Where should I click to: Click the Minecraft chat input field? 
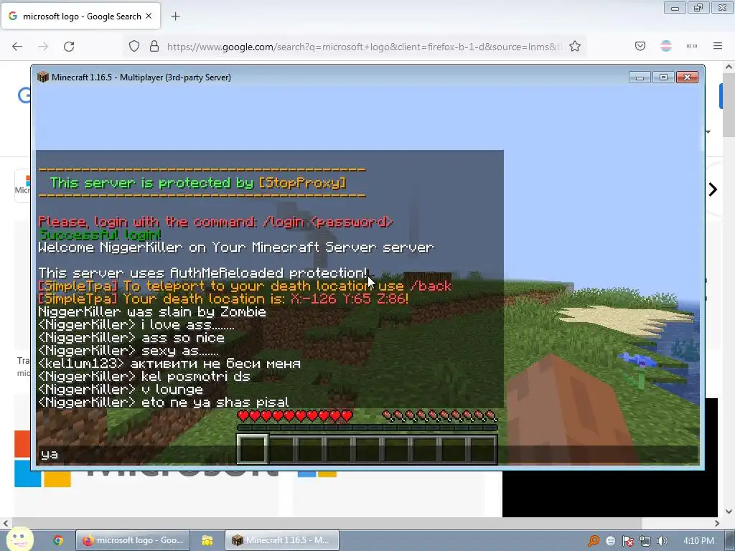(x=367, y=454)
